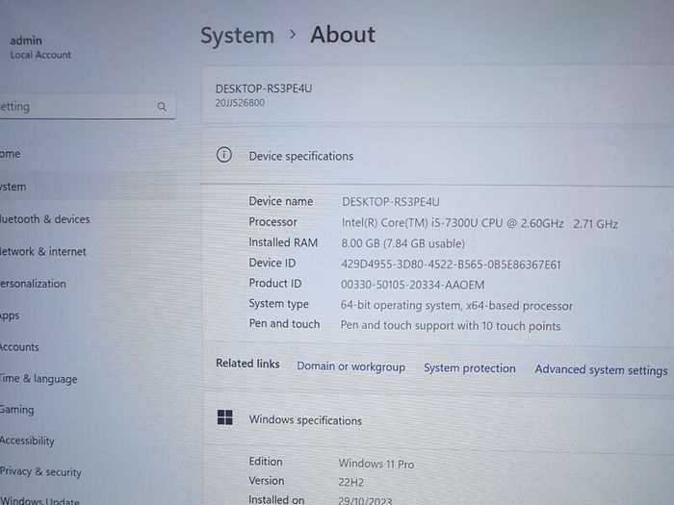The image size is (674, 505).
Task: Click the breadcrumb chevron arrow
Action: click(x=293, y=34)
